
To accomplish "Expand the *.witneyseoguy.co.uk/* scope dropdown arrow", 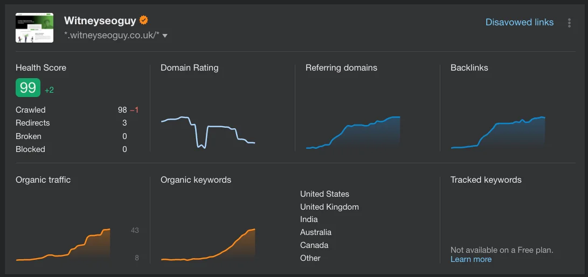I will coord(164,36).
